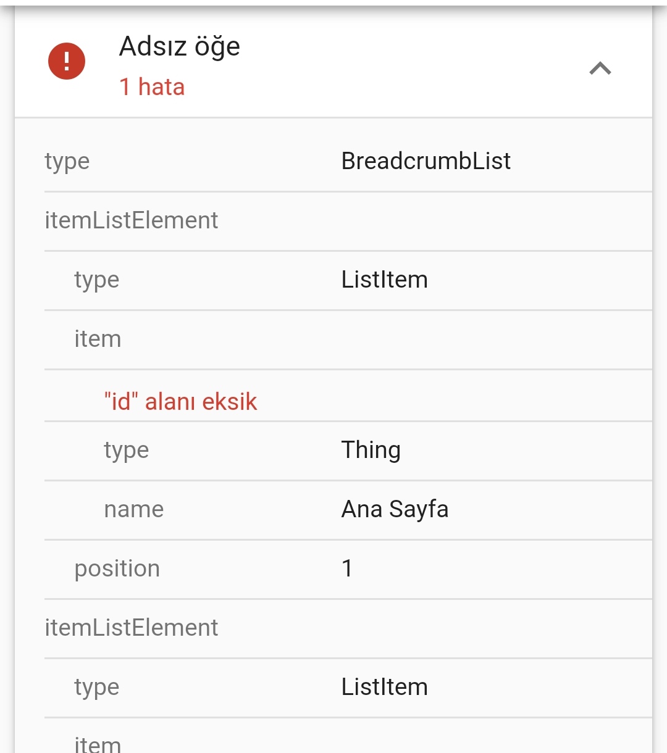667x753 pixels.
Task: Click the second 'item' row at bottom
Action: click(x=348, y=736)
